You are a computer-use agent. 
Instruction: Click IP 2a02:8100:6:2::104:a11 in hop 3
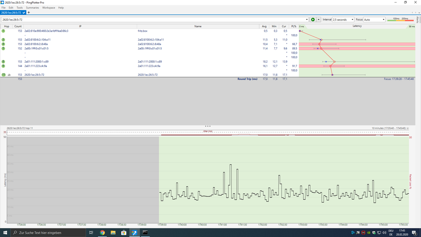(38, 40)
